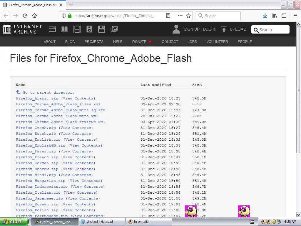This screenshot has width=301, height=226.
Task: Download Firefox_English.zip
Action: 38,139
